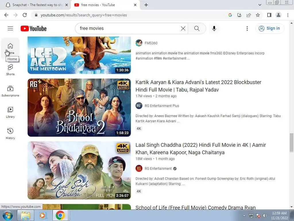Toggle the Chrome side panel
The image size is (294, 221).
(269, 15)
